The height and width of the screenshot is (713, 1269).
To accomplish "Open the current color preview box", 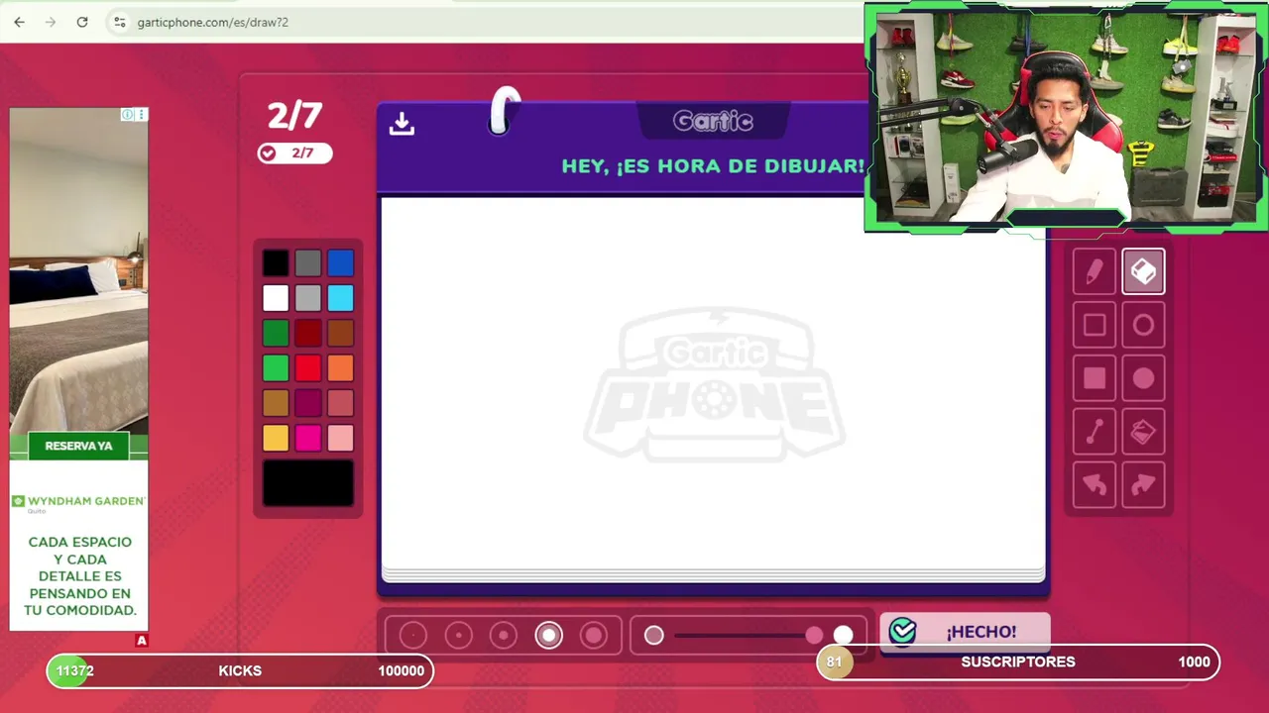I will pos(308,483).
